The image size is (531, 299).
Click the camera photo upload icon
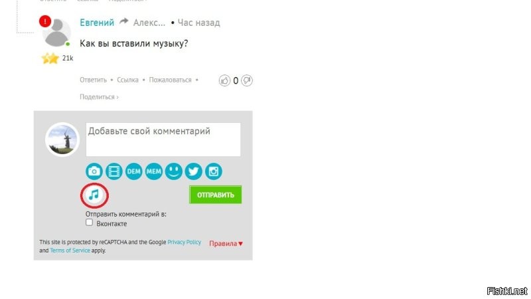[94, 171]
